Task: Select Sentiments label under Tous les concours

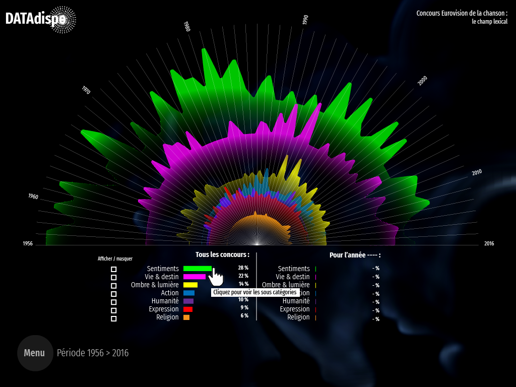Action: coord(163,269)
